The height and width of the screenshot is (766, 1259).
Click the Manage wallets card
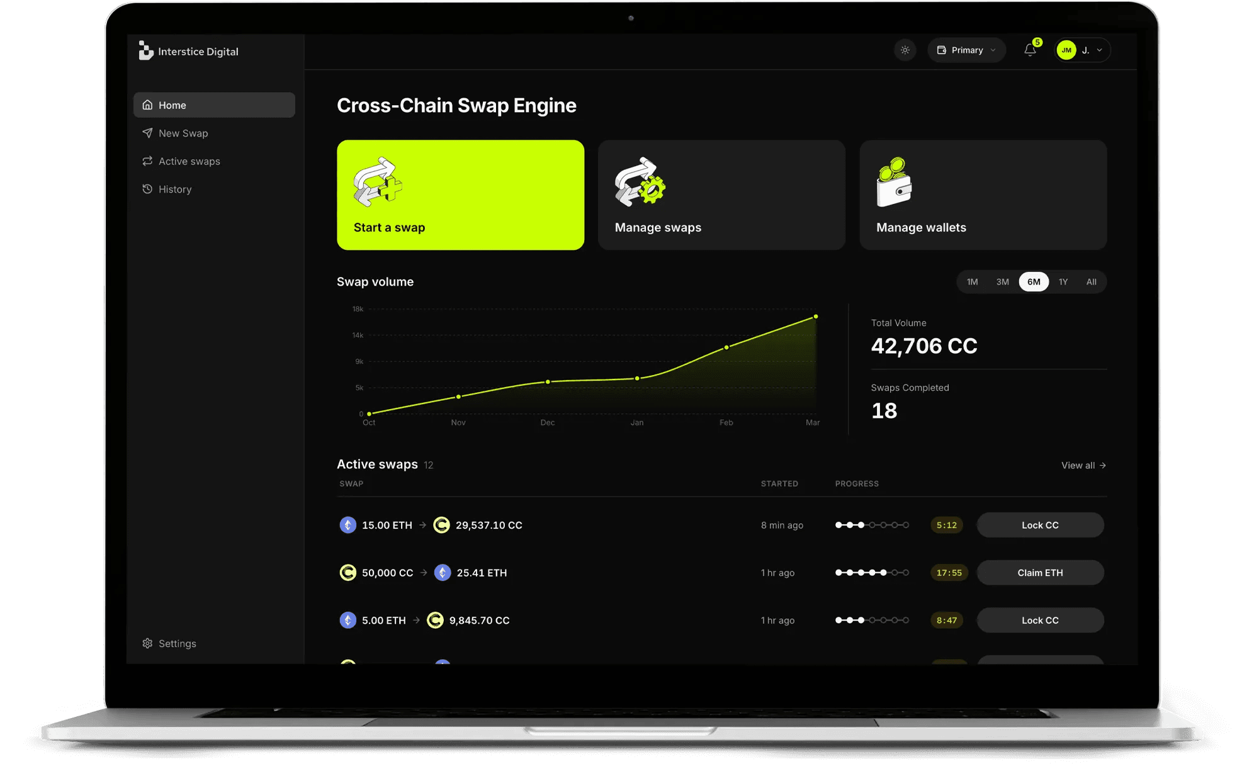pos(983,195)
